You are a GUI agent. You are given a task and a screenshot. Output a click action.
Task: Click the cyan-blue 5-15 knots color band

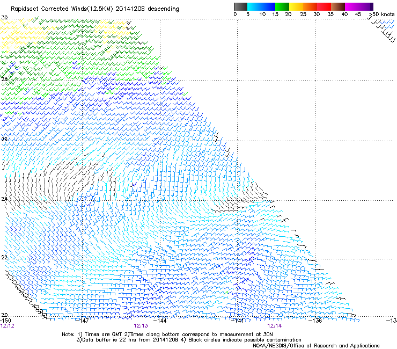click(261, 6)
